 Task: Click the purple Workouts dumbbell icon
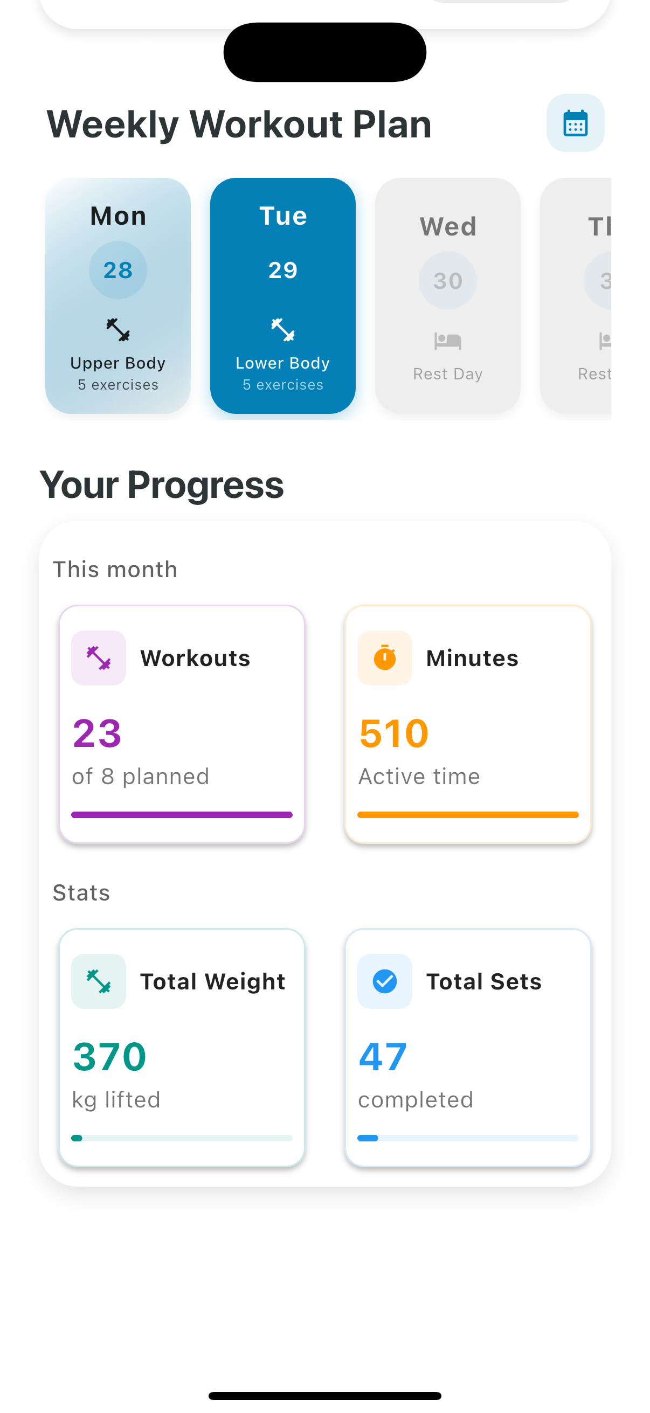tap(98, 658)
